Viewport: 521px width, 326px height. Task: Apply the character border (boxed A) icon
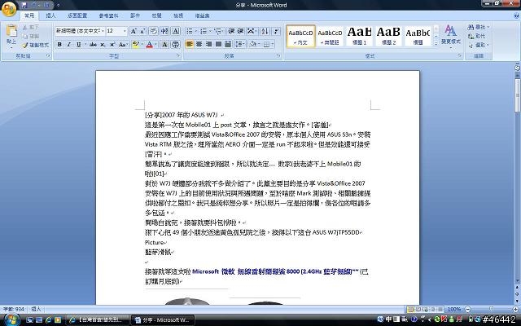click(x=176, y=31)
